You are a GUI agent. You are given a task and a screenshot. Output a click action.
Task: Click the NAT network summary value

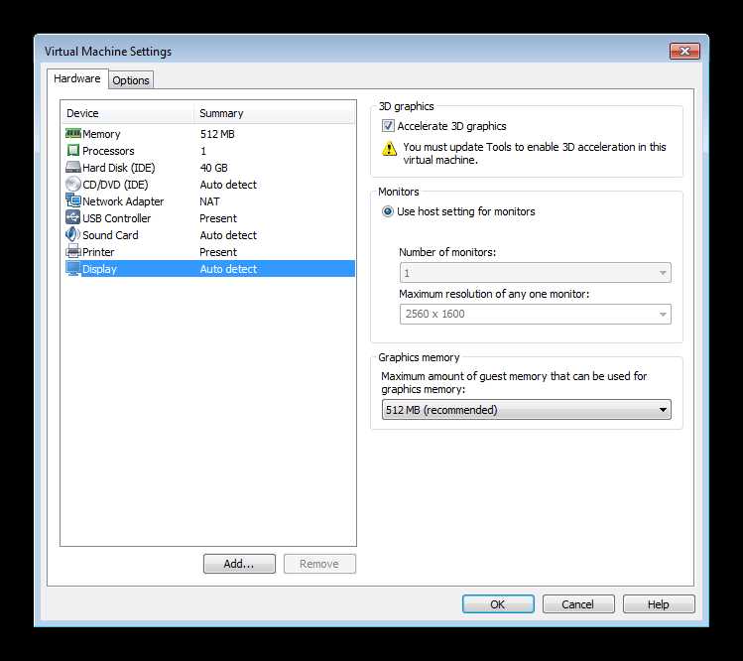[209, 201]
